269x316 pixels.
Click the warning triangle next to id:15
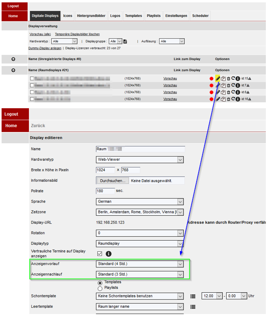click(x=250, y=79)
